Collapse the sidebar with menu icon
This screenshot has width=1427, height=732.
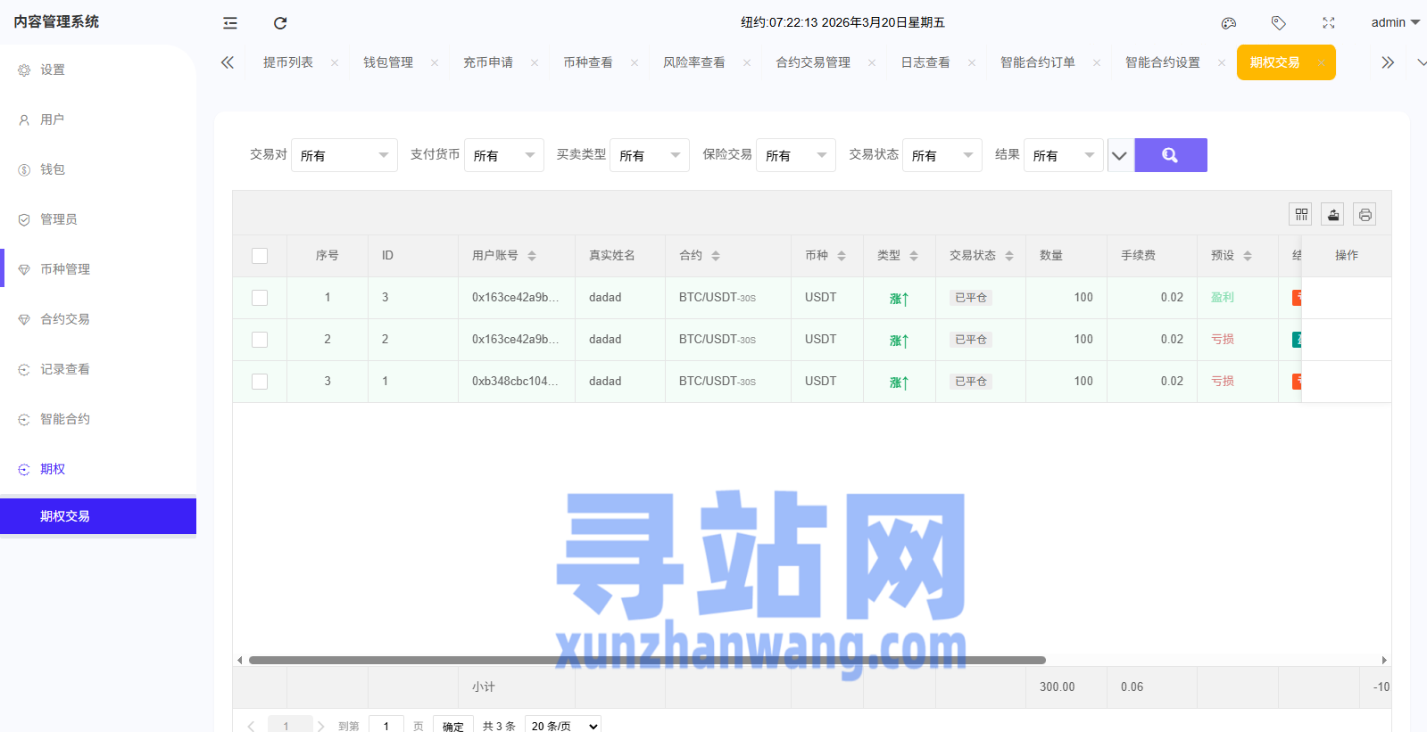pyautogui.click(x=230, y=23)
